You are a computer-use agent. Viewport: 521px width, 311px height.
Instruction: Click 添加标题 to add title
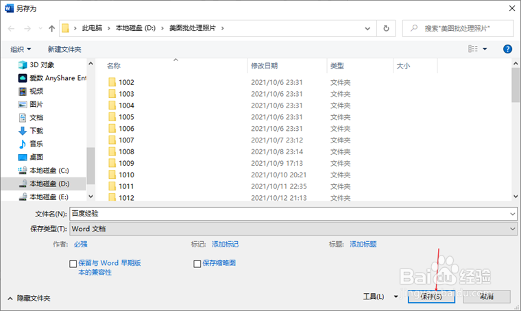tap(363, 245)
